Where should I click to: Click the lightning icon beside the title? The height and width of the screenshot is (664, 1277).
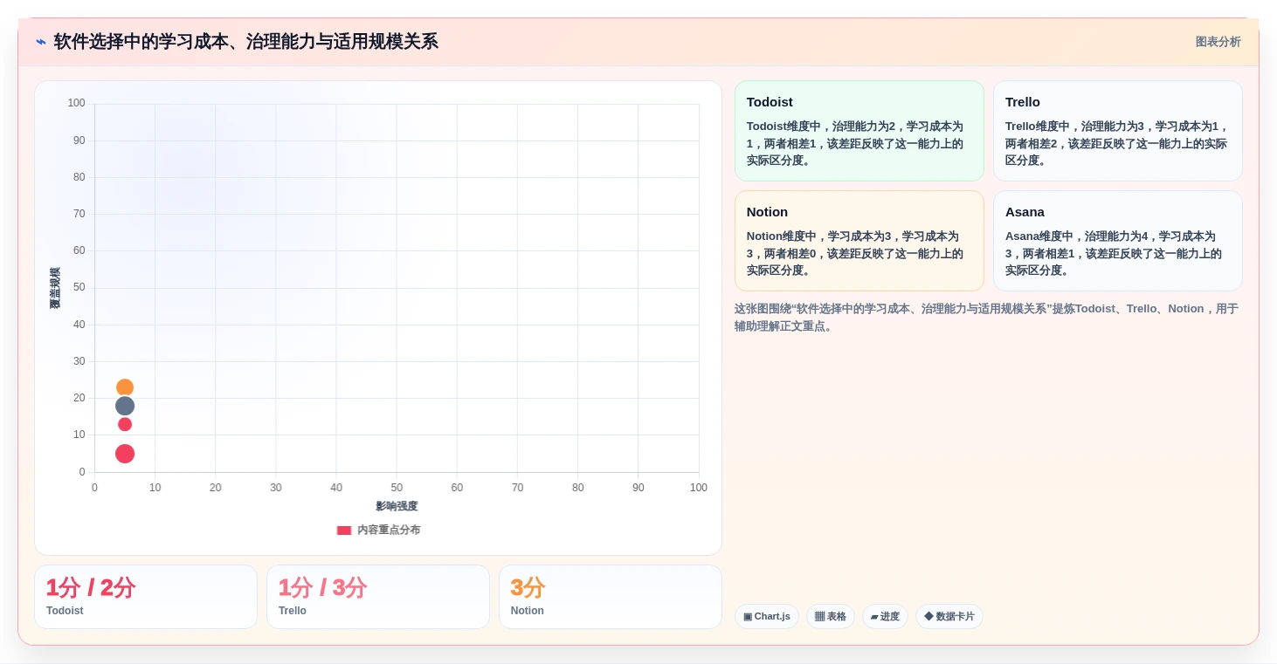pos(41,42)
